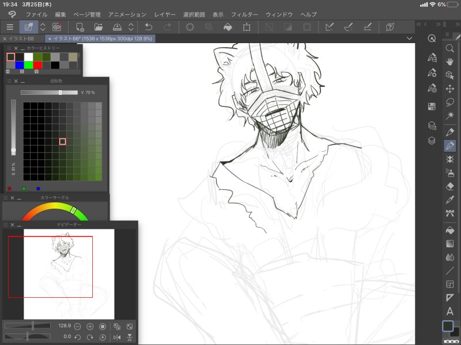Click the New canvas icon

[80, 27]
